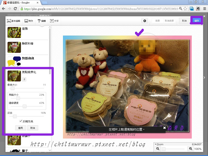The width and height of the screenshot is (208, 156).
Task: Open the 文字 text tab
Action: point(54,21)
